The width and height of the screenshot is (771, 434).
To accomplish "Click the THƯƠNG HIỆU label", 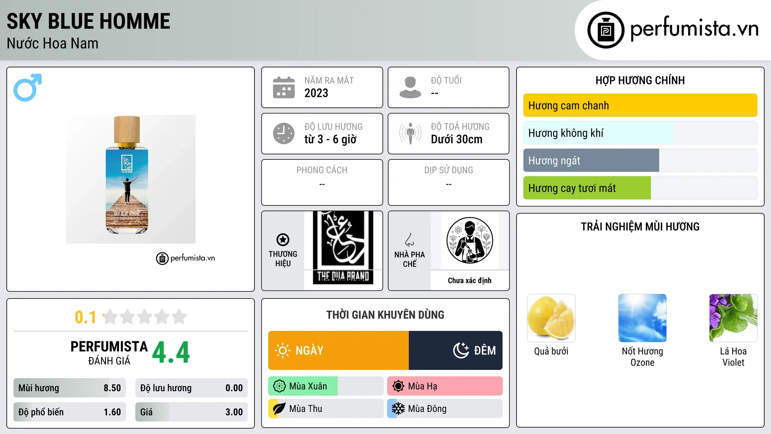I will 283,259.
